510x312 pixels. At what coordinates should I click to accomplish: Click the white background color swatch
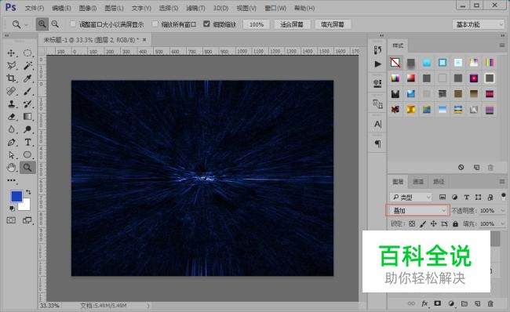26,205
